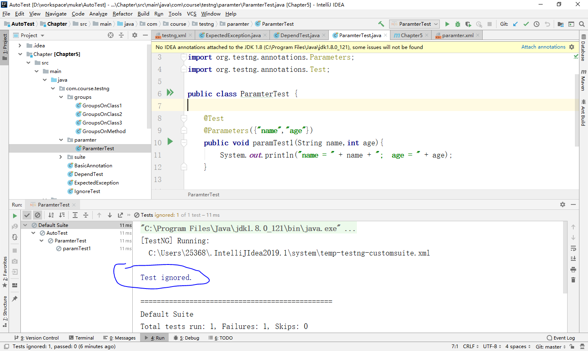Expand the .idea folder
This screenshot has width=588, height=351.
click(20, 45)
